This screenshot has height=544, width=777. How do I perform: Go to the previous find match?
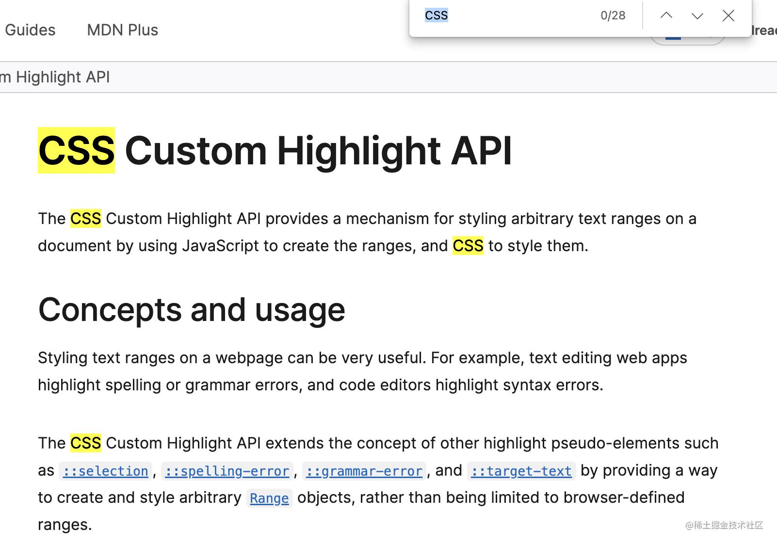pyautogui.click(x=666, y=16)
